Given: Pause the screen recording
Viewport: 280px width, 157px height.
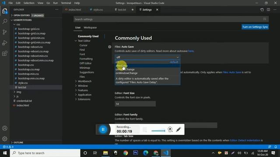Looking at the screenshot, I should click(103, 130).
